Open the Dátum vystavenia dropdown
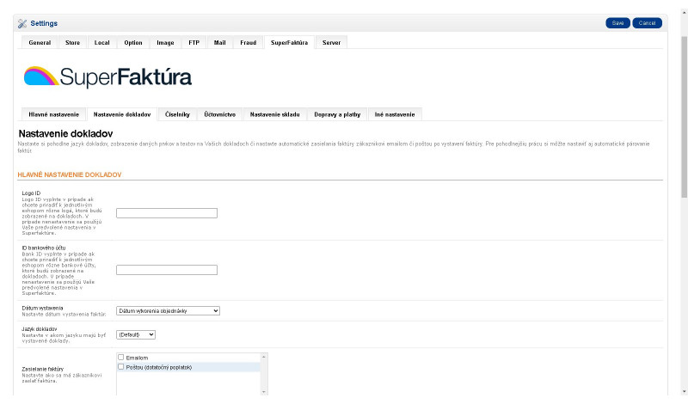 (168, 310)
